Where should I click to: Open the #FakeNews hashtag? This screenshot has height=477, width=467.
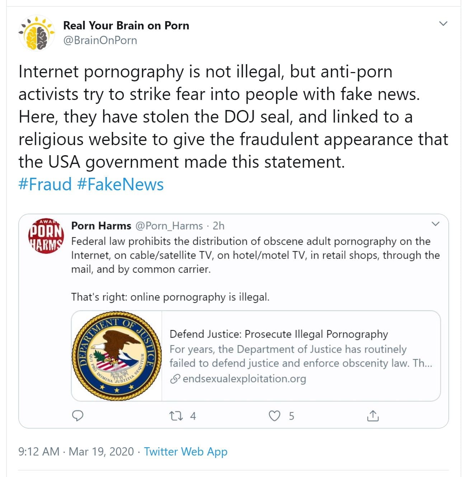[x=121, y=184]
